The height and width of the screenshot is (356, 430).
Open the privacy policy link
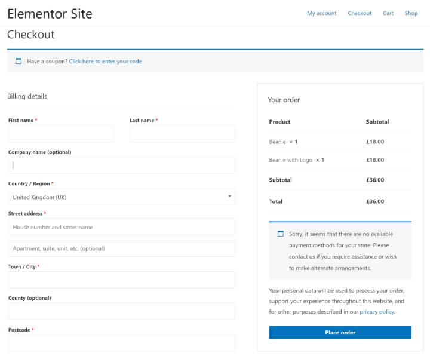coord(377,312)
